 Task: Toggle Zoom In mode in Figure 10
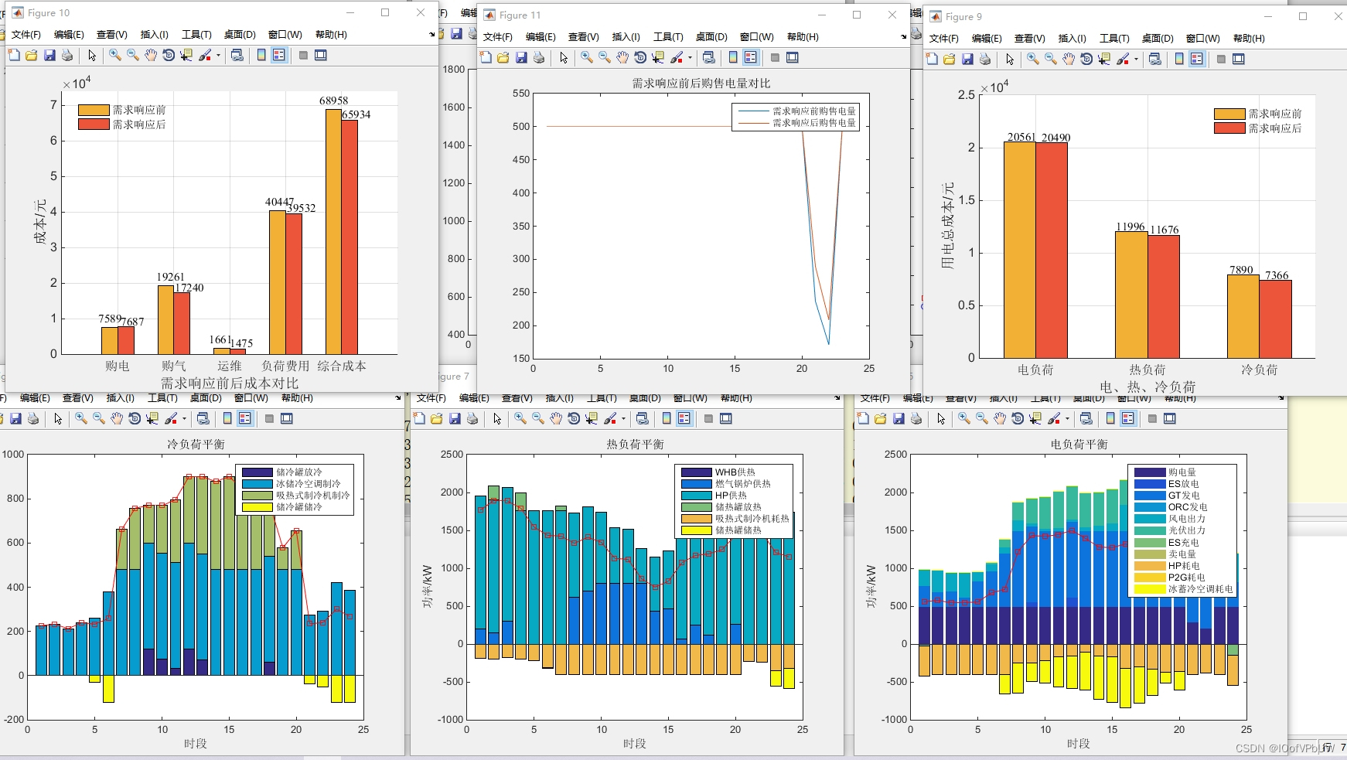tap(115, 55)
